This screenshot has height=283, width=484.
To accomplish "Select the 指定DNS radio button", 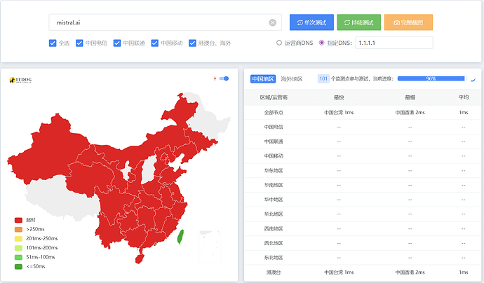I will point(322,43).
